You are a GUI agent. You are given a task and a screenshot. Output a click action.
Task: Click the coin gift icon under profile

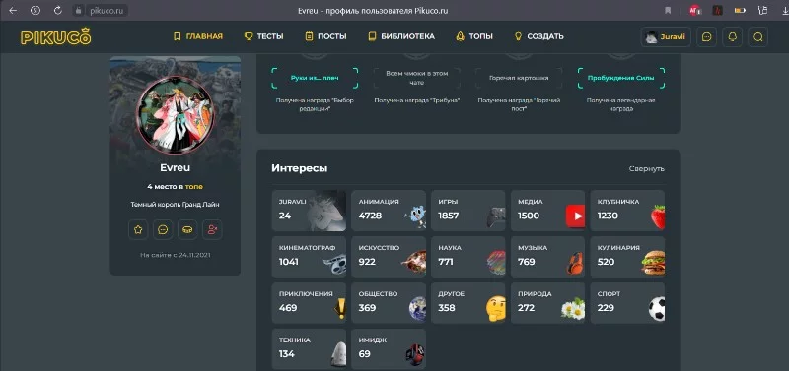click(187, 229)
